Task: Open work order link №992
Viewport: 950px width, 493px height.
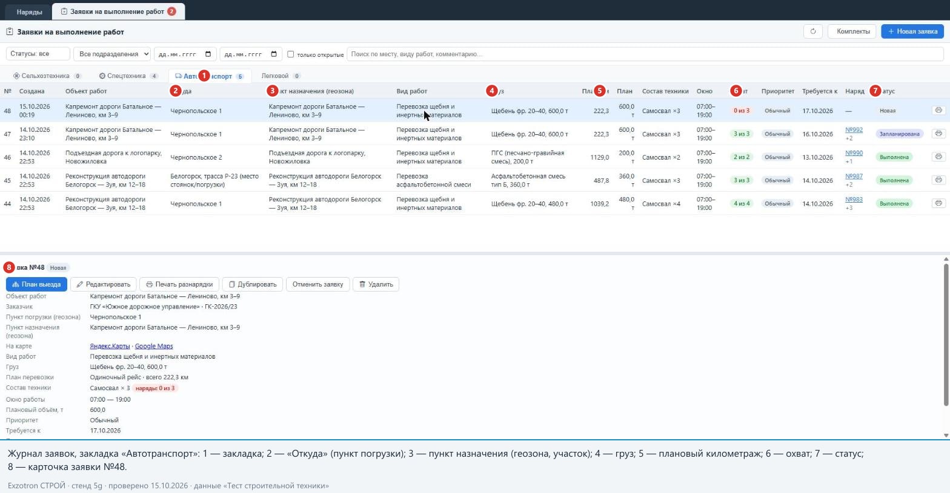Action: pyautogui.click(x=854, y=129)
